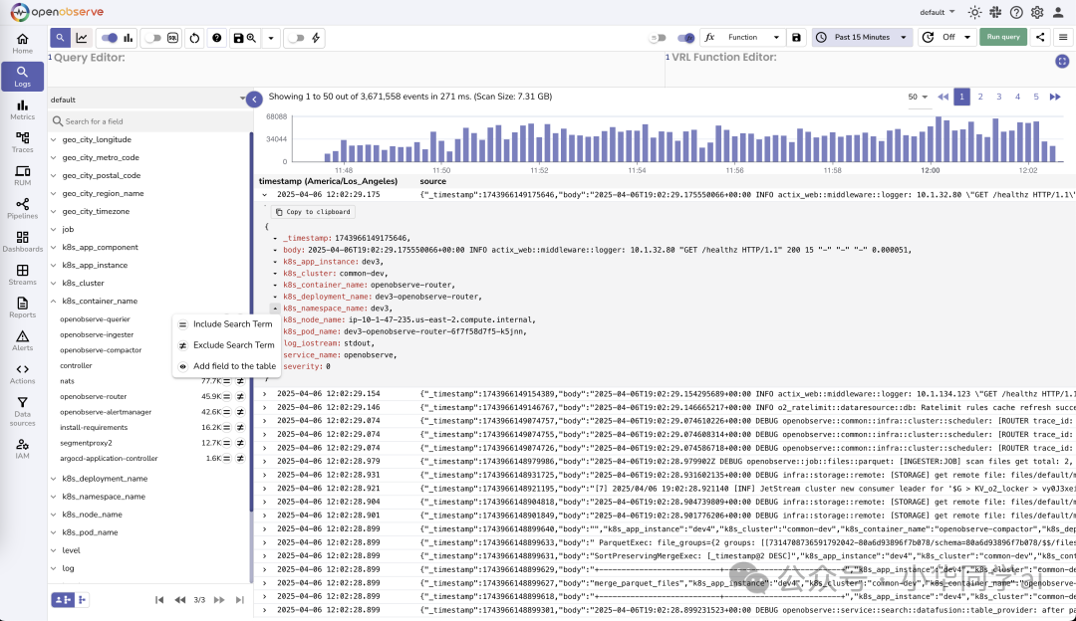Expand the VRL editor to fullscreen
This screenshot has width=1076, height=621.
click(1062, 61)
